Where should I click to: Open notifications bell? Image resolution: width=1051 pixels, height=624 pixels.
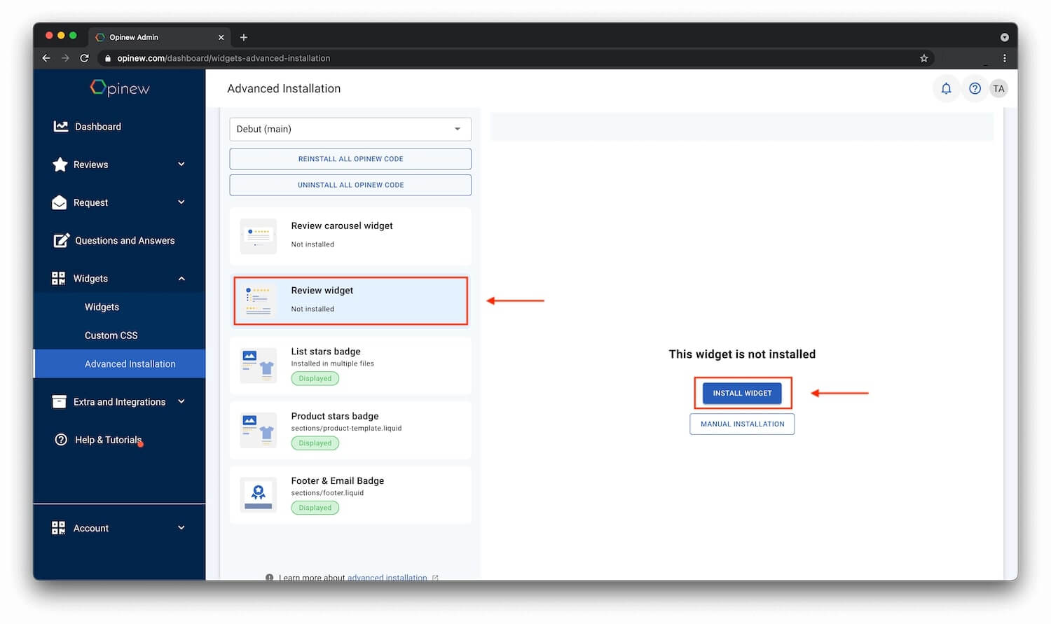[x=946, y=88]
